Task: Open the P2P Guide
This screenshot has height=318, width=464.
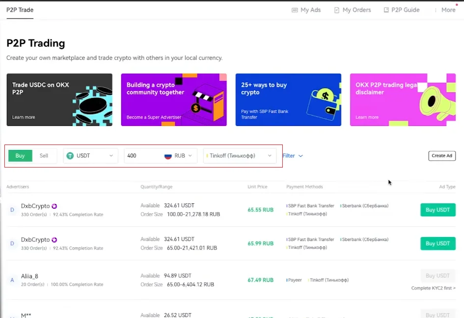Action: coord(402,10)
